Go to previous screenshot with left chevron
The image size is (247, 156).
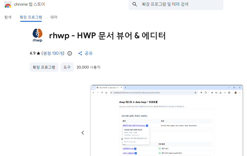[83, 133]
